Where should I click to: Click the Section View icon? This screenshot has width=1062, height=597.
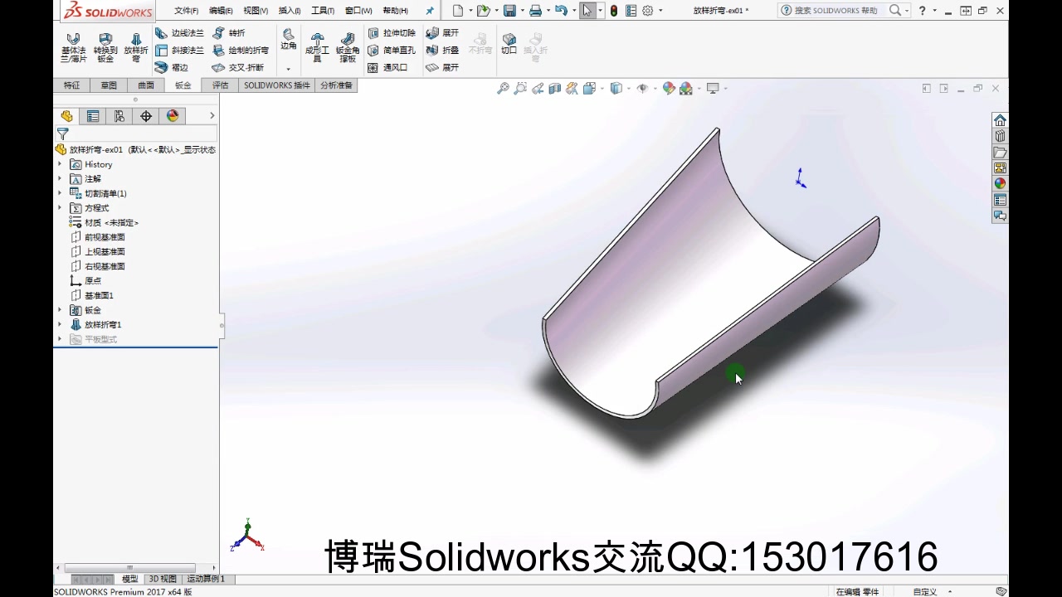[x=555, y=89]
